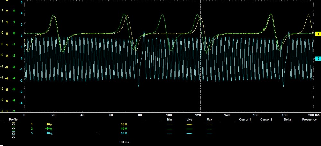Click the cyan channel 3 probe icon

click(x=49, y=133)
